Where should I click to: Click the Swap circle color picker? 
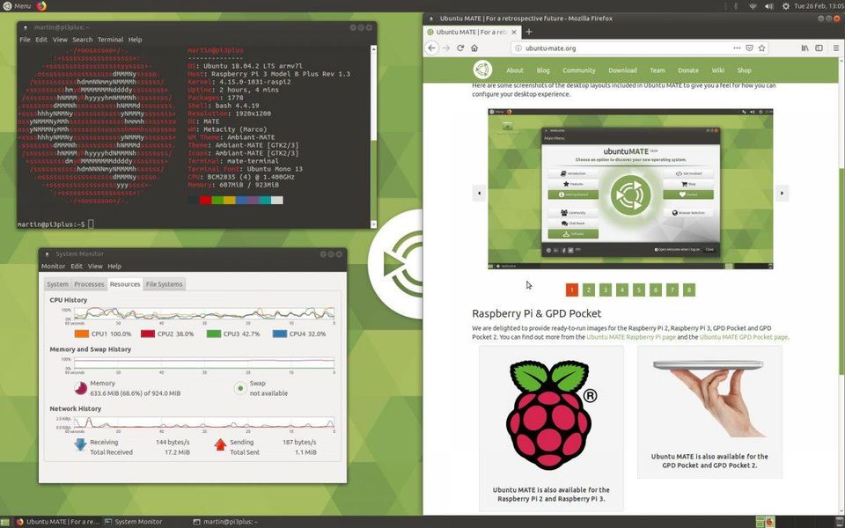(239, 388)
